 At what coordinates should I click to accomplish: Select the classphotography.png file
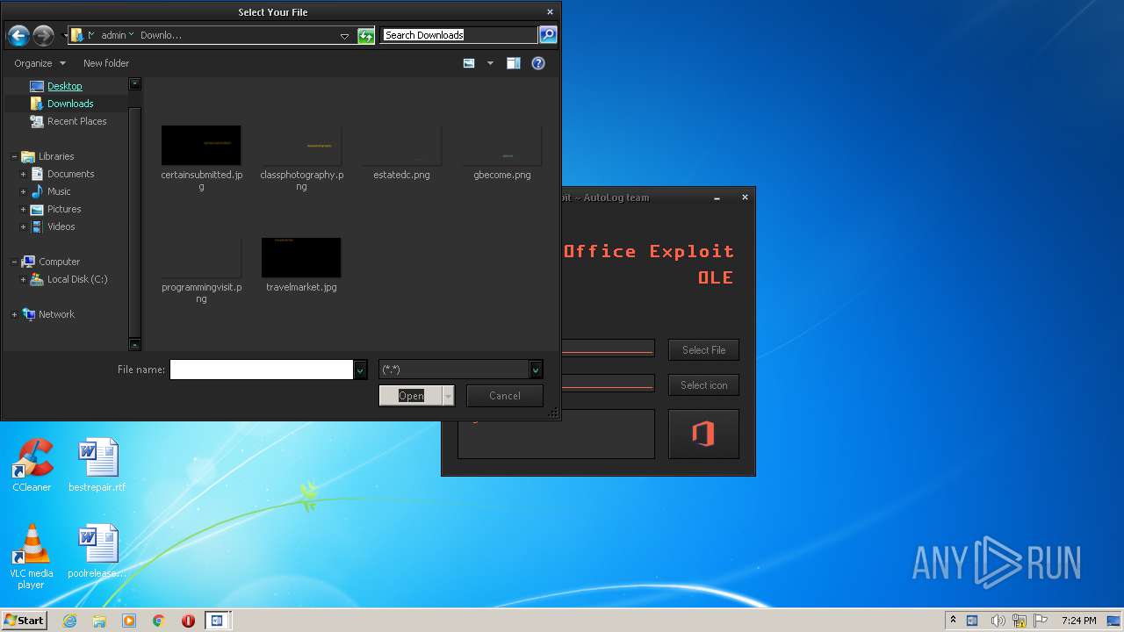301,159
